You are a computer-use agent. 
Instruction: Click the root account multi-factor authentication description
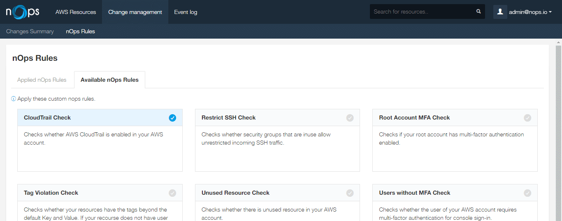451,138
